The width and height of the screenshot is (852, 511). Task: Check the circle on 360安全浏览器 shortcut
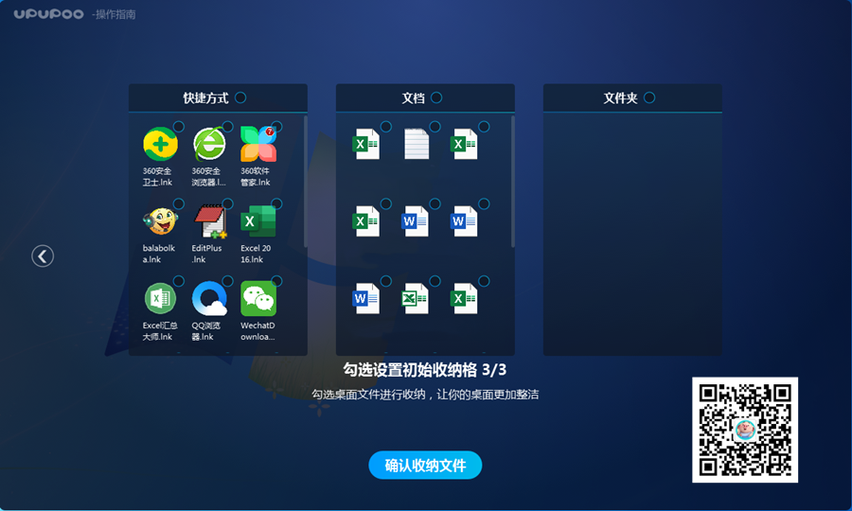click(227, 127)
